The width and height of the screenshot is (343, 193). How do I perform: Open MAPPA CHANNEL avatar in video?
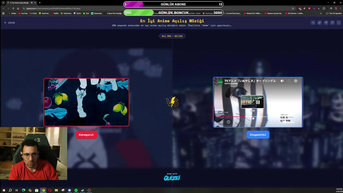pos(220,82)
